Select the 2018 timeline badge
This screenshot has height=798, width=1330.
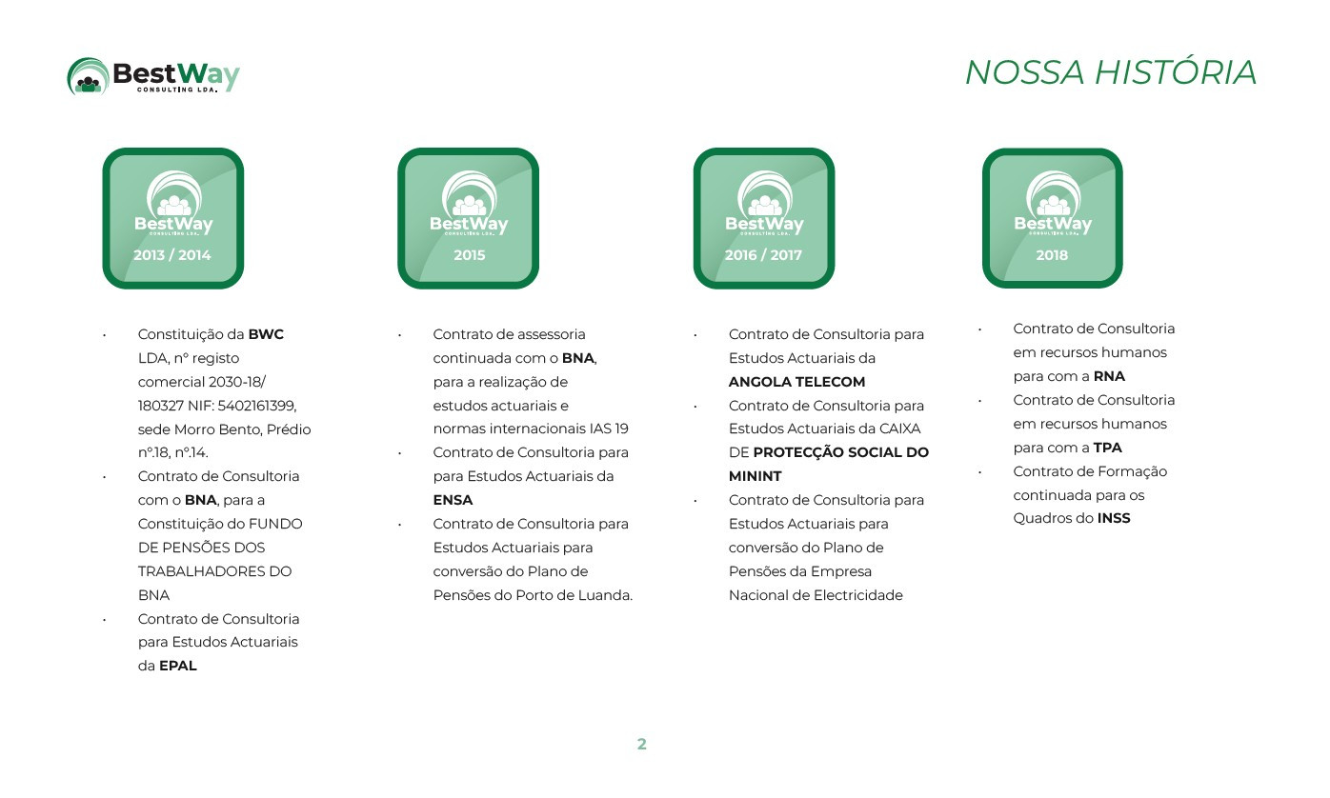coord(1052,218)
